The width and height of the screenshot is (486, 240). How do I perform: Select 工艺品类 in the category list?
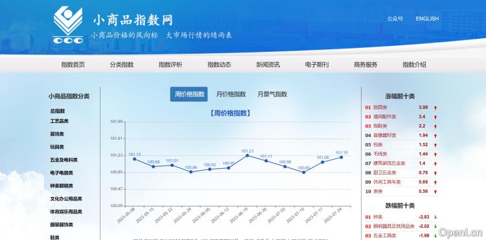coord(59,121)
